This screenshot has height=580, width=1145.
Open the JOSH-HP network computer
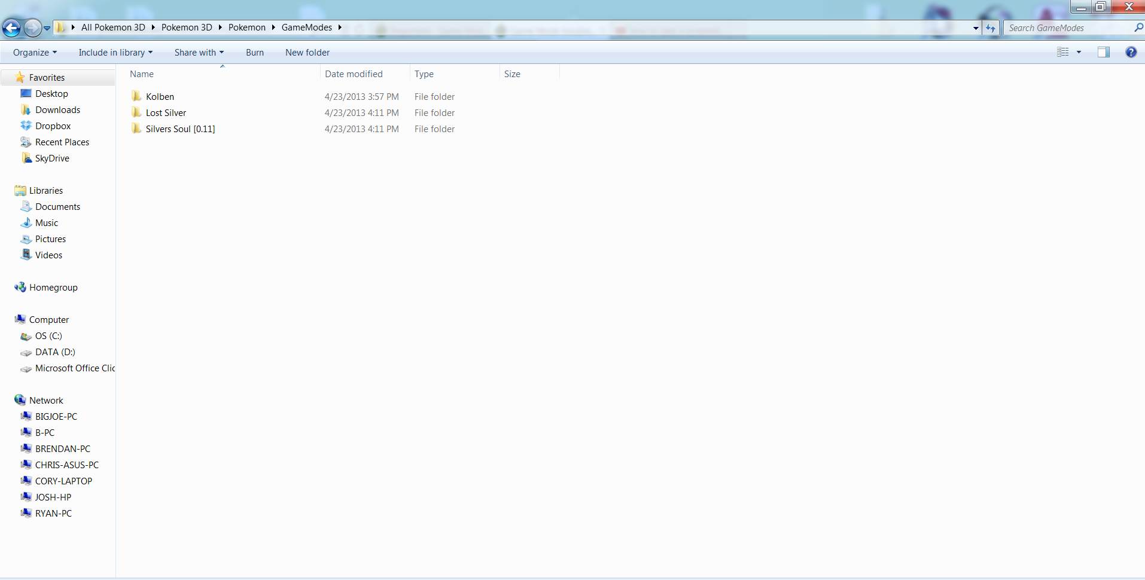click(x=53, y=497)
